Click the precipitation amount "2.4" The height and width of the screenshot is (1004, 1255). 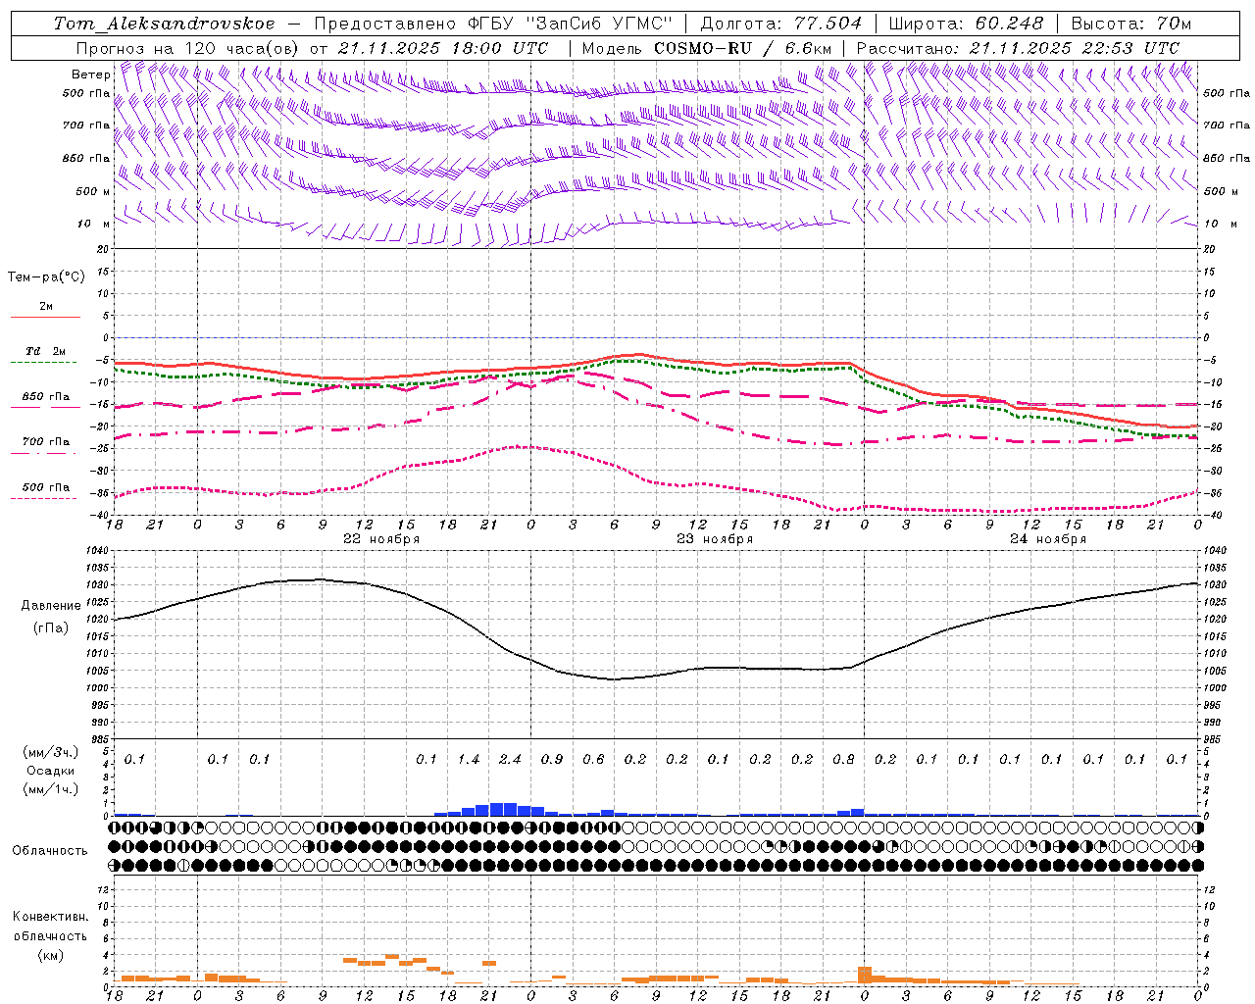point(510,759)
